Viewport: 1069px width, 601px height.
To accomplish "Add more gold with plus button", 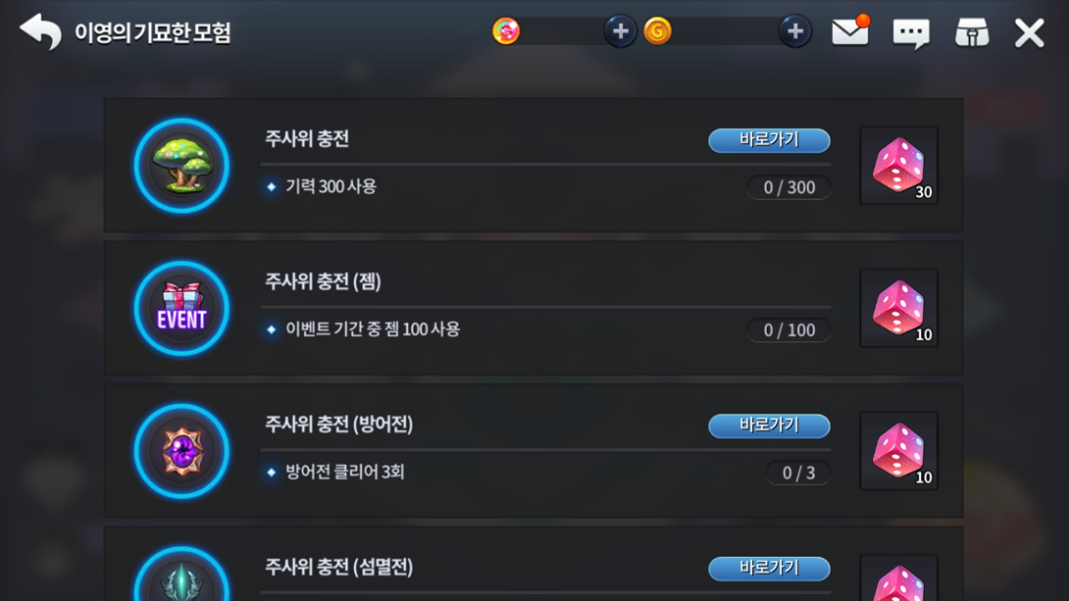I will [x=794, y=31].
